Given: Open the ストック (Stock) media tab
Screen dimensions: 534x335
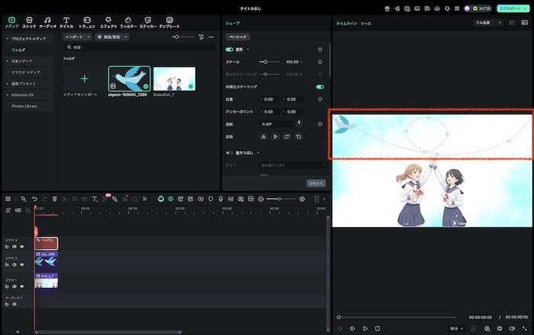Looking at the screenshot, I should click(x=29, y=21).
